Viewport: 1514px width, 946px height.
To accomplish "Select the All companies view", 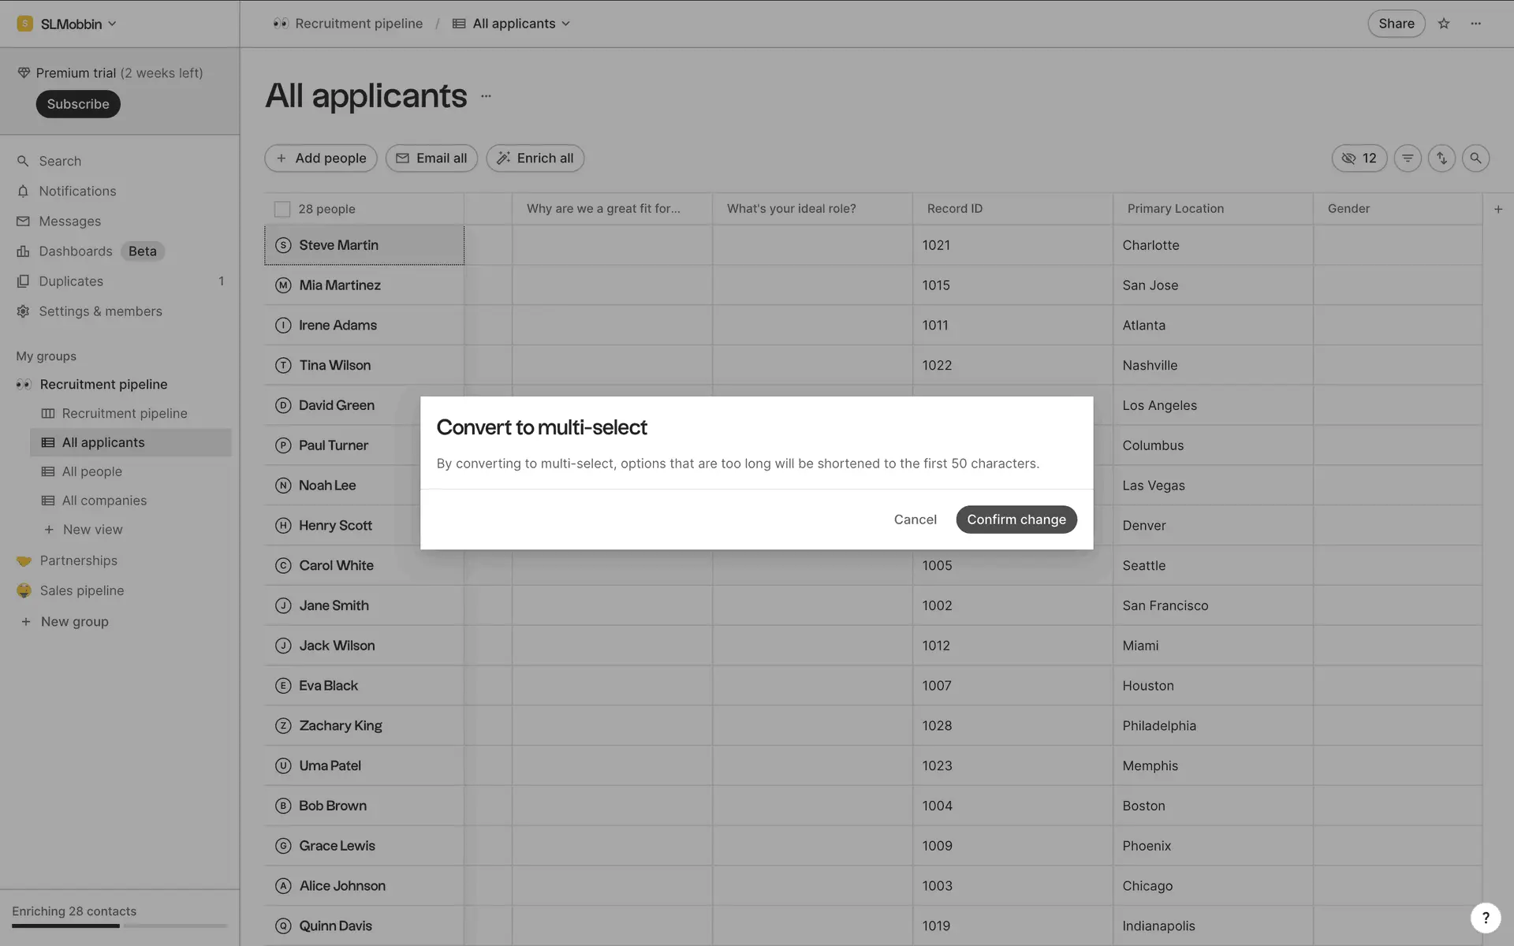I will tap(104, 501).
